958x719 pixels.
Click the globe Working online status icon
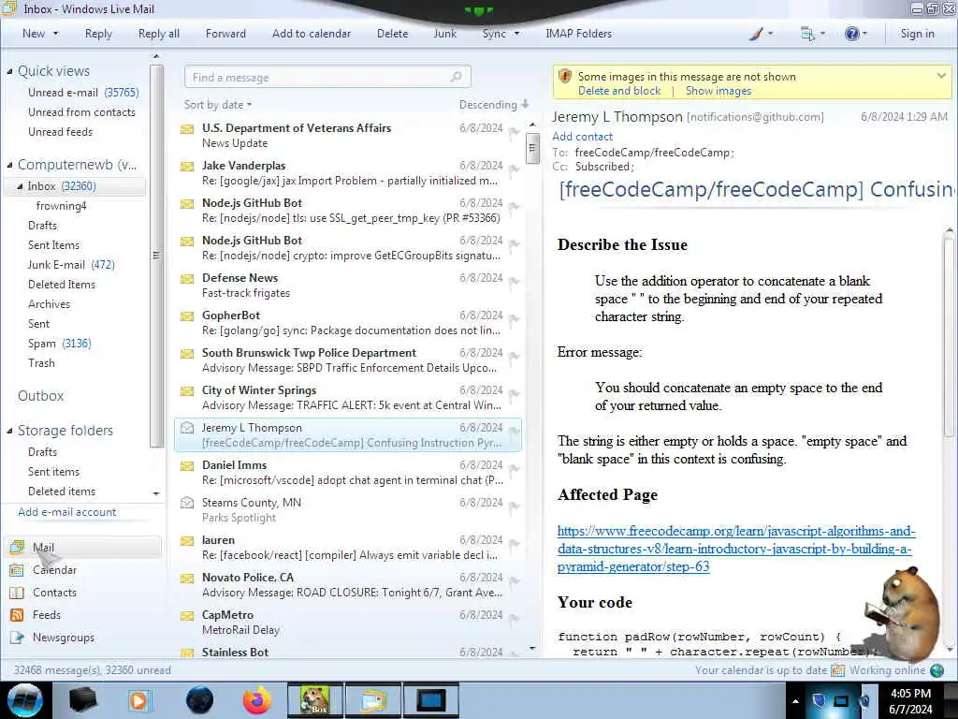[x=936, y=670]
